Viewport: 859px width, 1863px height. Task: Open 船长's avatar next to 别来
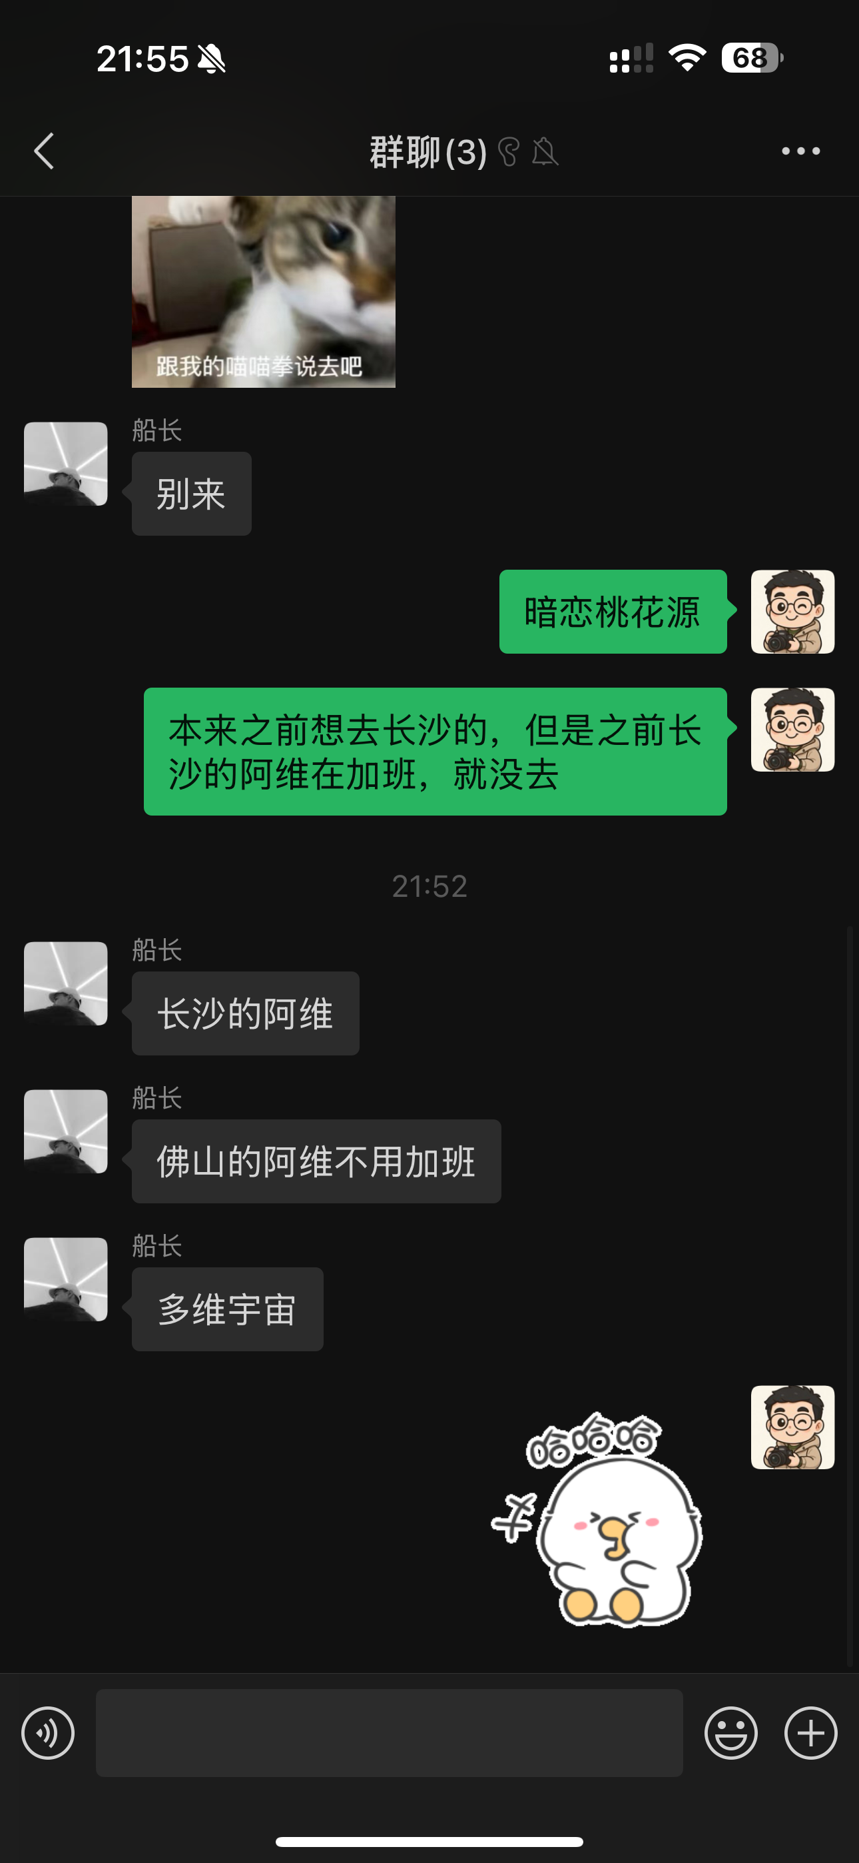tap(66, 464)
